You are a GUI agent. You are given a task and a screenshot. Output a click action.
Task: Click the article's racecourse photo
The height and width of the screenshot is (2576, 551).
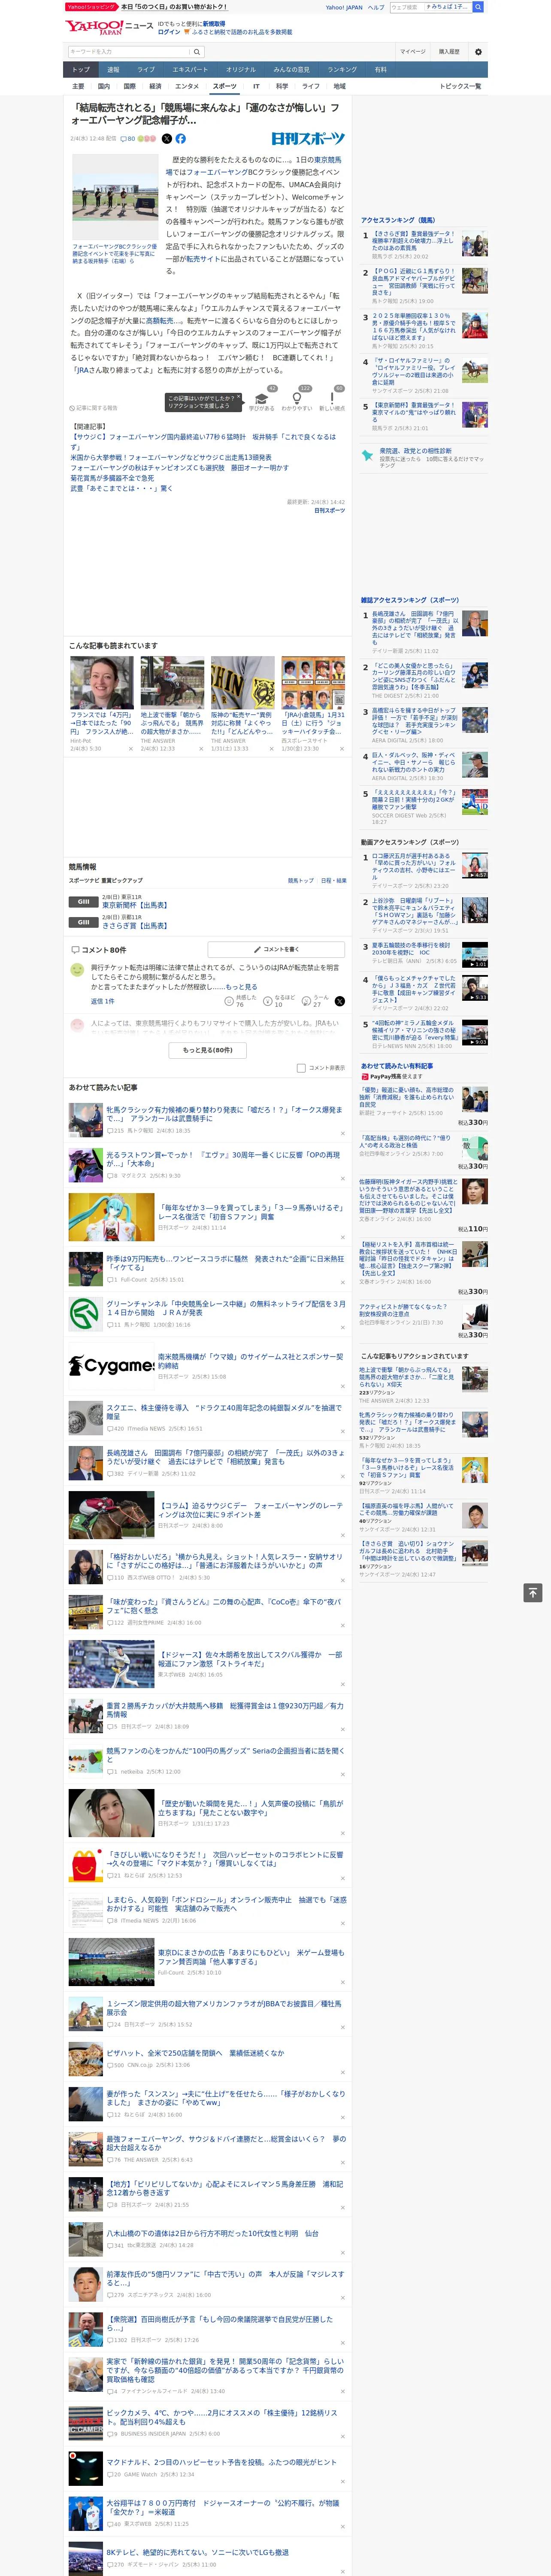[115, 196]
